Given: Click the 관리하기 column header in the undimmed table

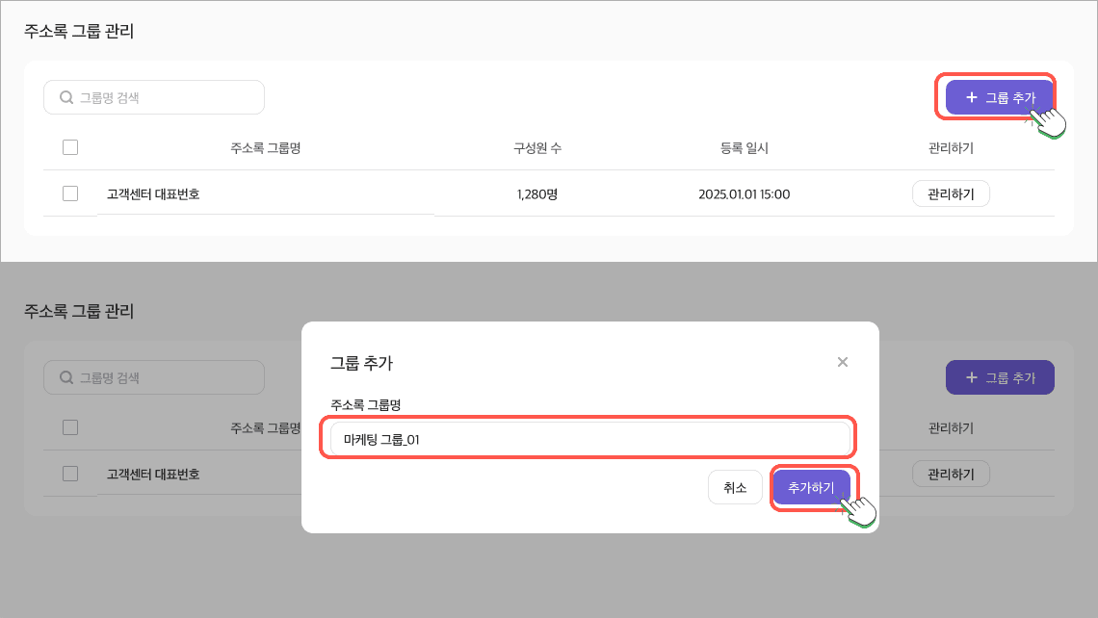Looking at the screenshot, I should pos(951,147).
